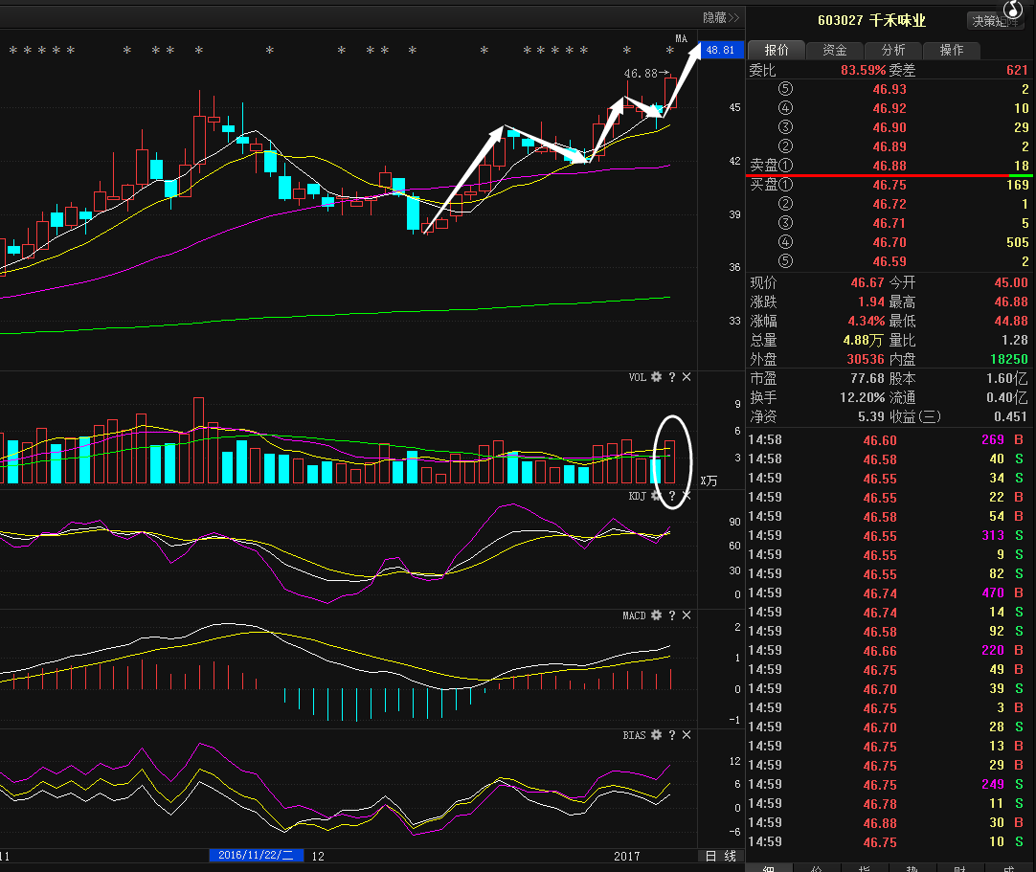Close the KDJ indicator panel

pos(687,496)
